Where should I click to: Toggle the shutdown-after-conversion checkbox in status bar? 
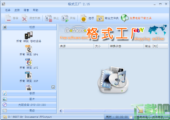(131, 117)
